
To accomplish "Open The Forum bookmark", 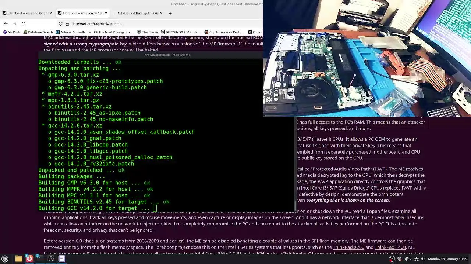I will tap(147, 32).
